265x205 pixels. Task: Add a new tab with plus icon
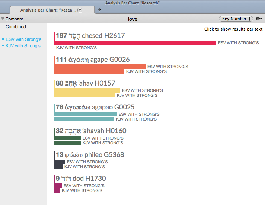coord(99,10)
